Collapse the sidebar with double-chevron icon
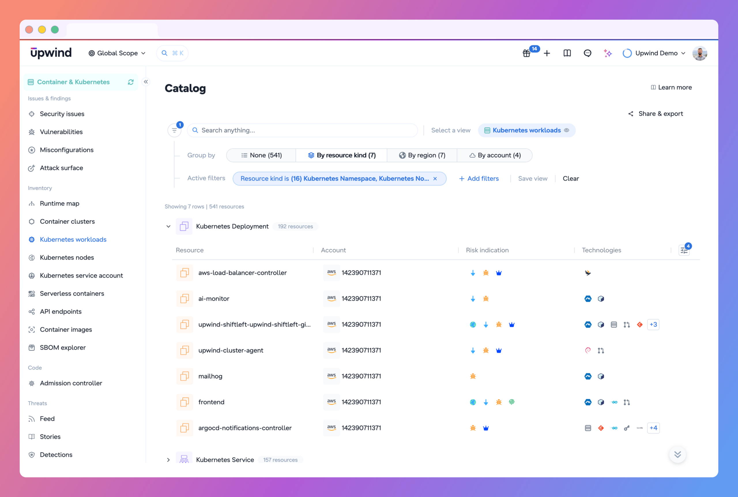 pyautogui.click(x=146, y=82)
